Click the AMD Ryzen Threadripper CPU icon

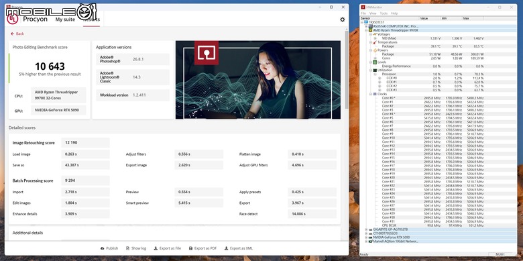(x=371, y=30)
